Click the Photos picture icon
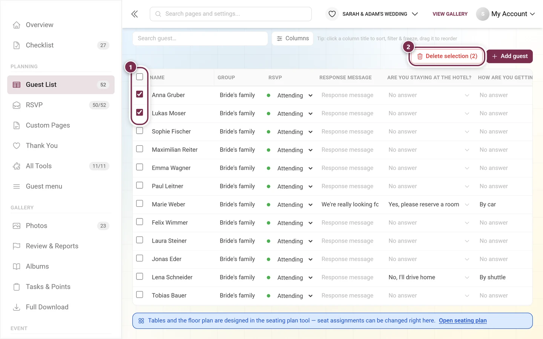 (17, 226)
